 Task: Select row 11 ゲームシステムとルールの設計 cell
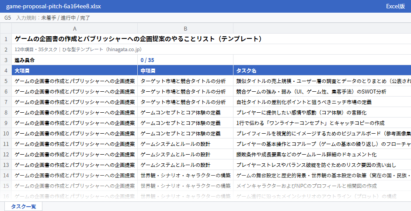pyautogui.click(x=185, y=144)
